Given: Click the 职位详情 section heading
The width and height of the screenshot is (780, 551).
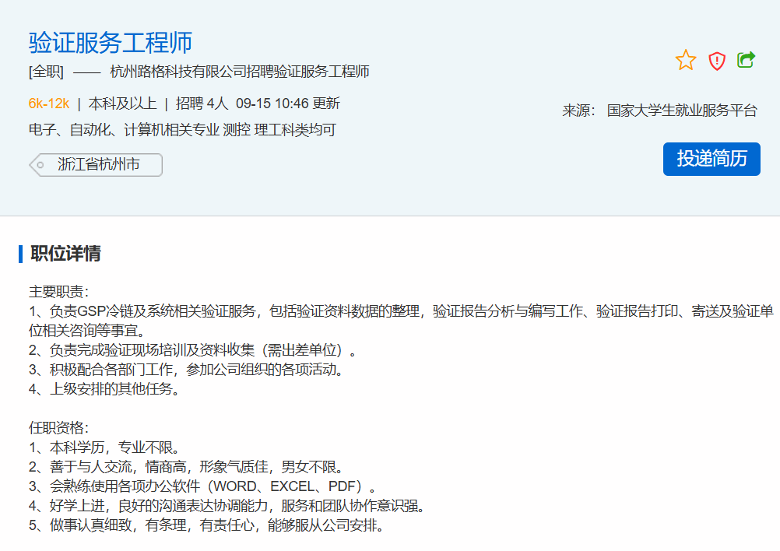Looking at the screenshot, I should click(65, 254).
